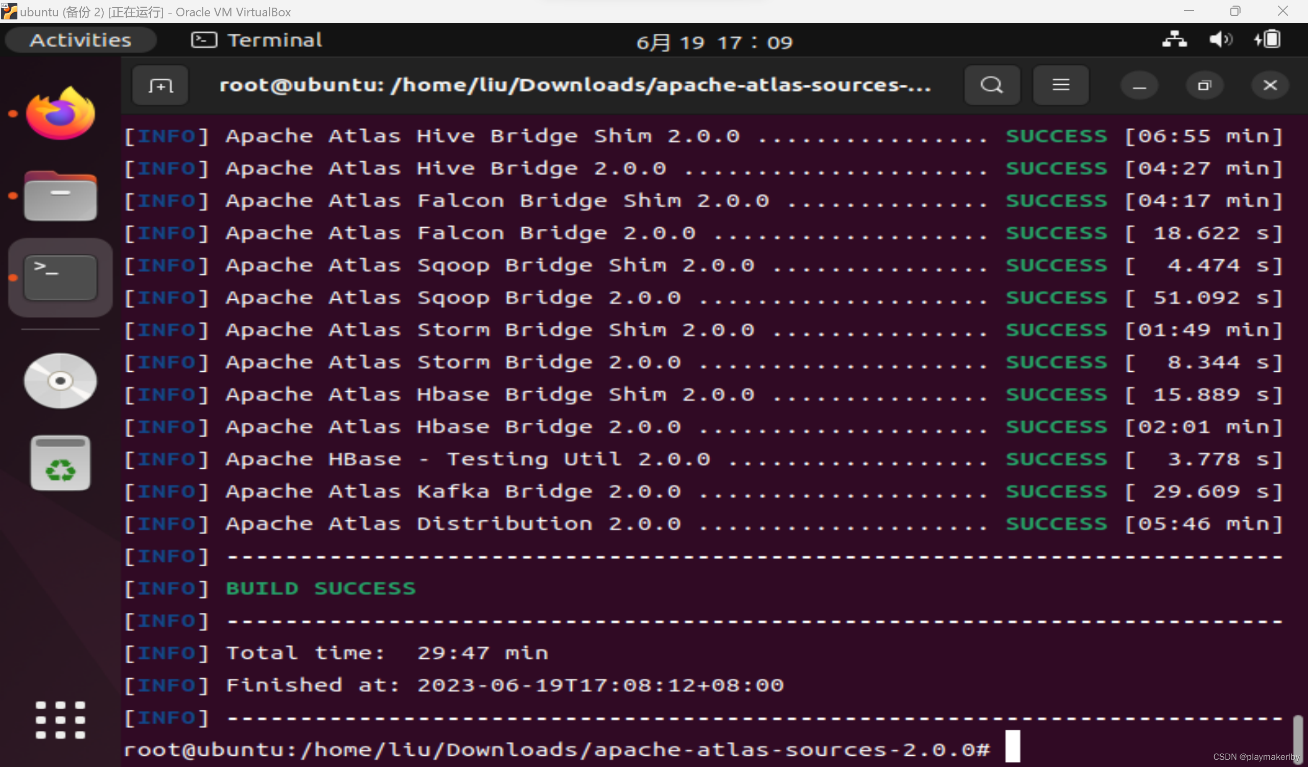The image size is (1308, 767).
Task: Minimize the VirtualBox window
Action: coord(1188,11)
